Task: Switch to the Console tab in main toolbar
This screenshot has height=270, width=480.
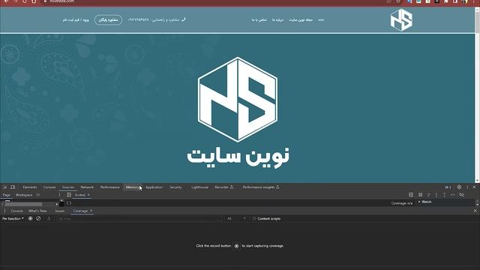Action: point(49,187)
